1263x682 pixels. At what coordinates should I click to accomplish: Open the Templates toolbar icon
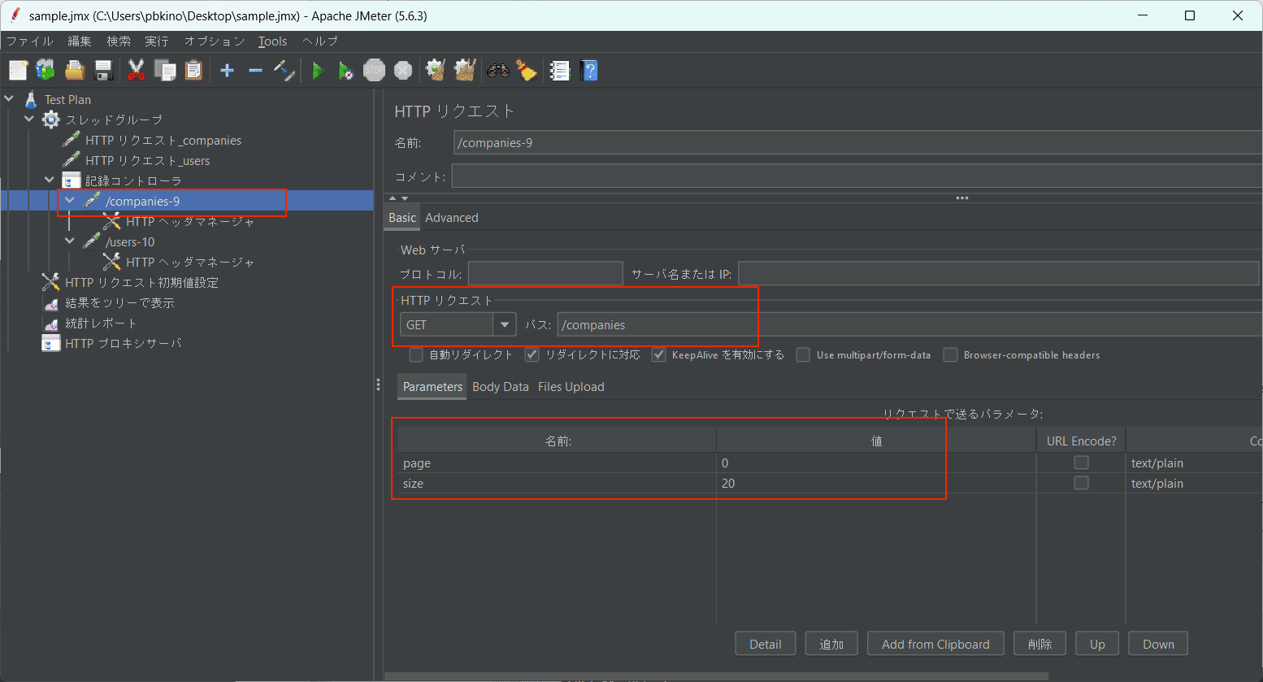tap(46, 71)
